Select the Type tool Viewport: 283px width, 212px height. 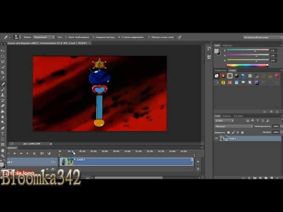coord(3,133)
